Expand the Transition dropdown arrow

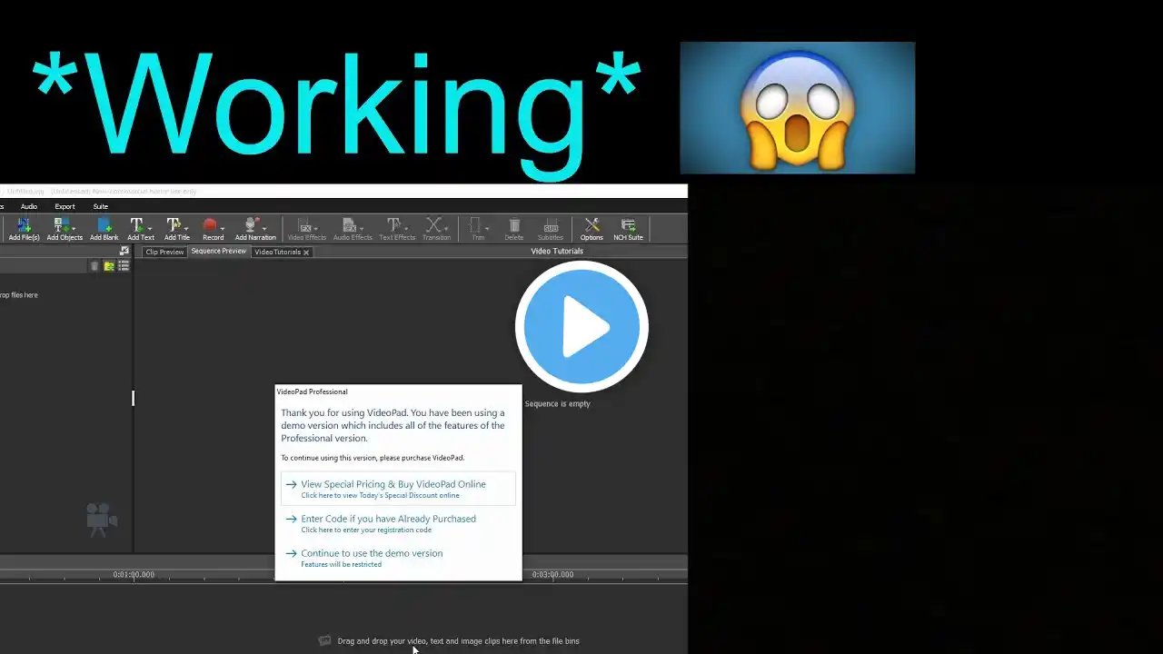[448, 228]
